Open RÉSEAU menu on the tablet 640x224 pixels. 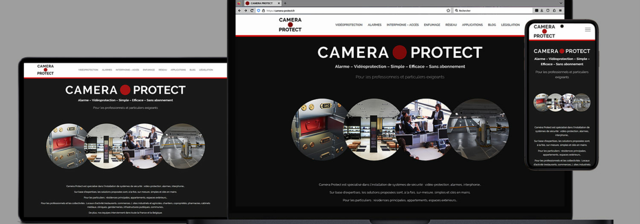(x=162, y=70)
